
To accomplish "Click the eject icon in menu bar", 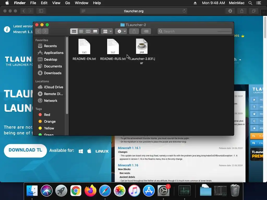I will (195, 3).
